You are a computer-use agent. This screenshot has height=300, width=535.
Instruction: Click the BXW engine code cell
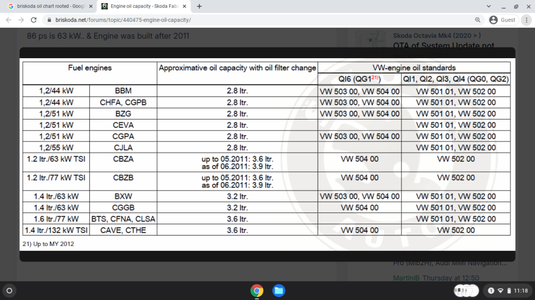(x=123, y=196)
